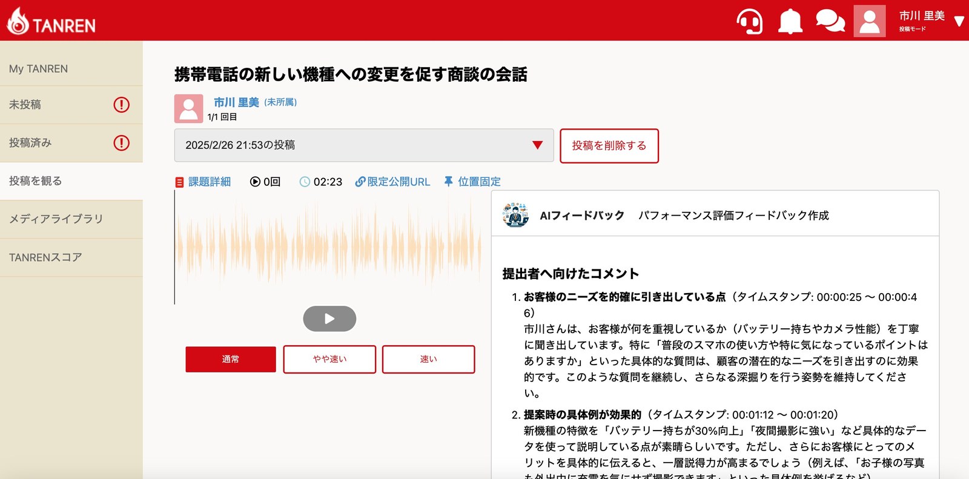Open the user menu arrow beside 市川 里美
Viewport: 969px width, 479px height.
coord(959,22)
